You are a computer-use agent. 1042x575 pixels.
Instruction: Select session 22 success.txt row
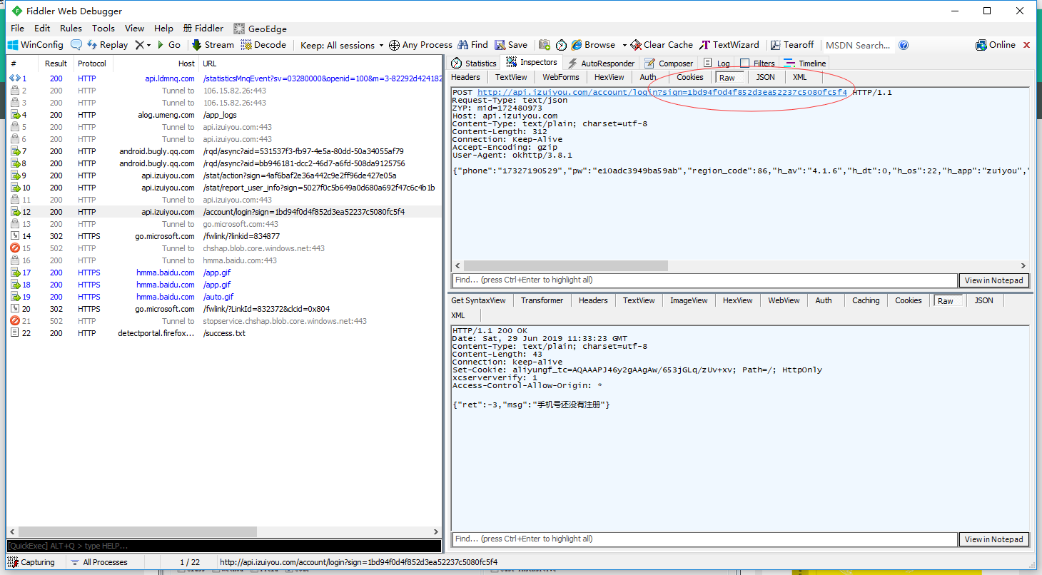pyautogui.click(x=224, y=333)
